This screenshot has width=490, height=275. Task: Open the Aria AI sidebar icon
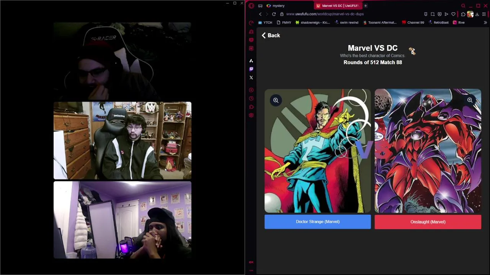coord(251,61)
